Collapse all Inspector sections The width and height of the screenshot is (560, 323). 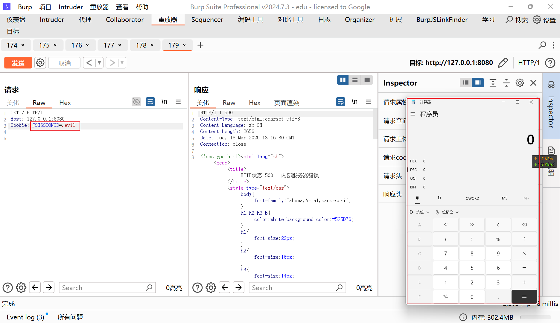pyautogui.click(x=506, y=83)
